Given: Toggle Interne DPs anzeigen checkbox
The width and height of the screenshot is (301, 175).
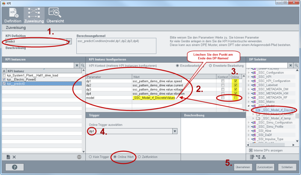Looking at the screenshot, I should (x=251, y=150).
